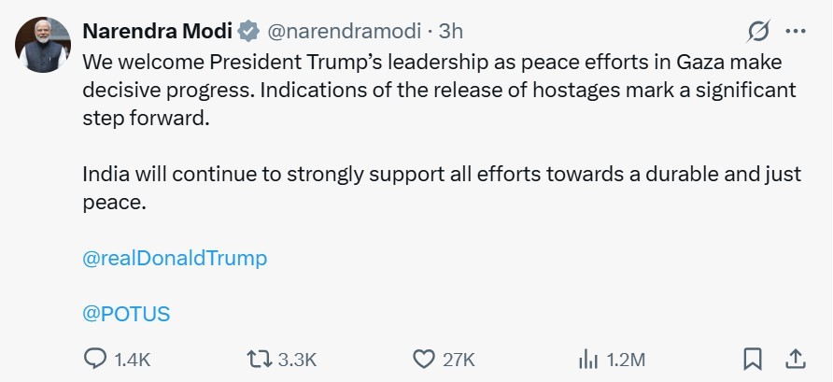
Task: Click the share upload arrow icon
Action: pyautogui.click(x=796, y=359)
